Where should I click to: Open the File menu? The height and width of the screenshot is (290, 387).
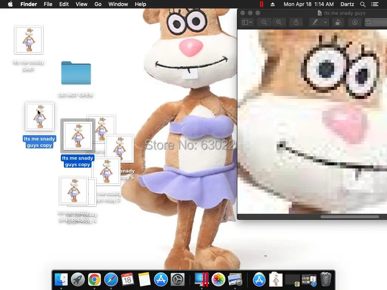point(48,4)
